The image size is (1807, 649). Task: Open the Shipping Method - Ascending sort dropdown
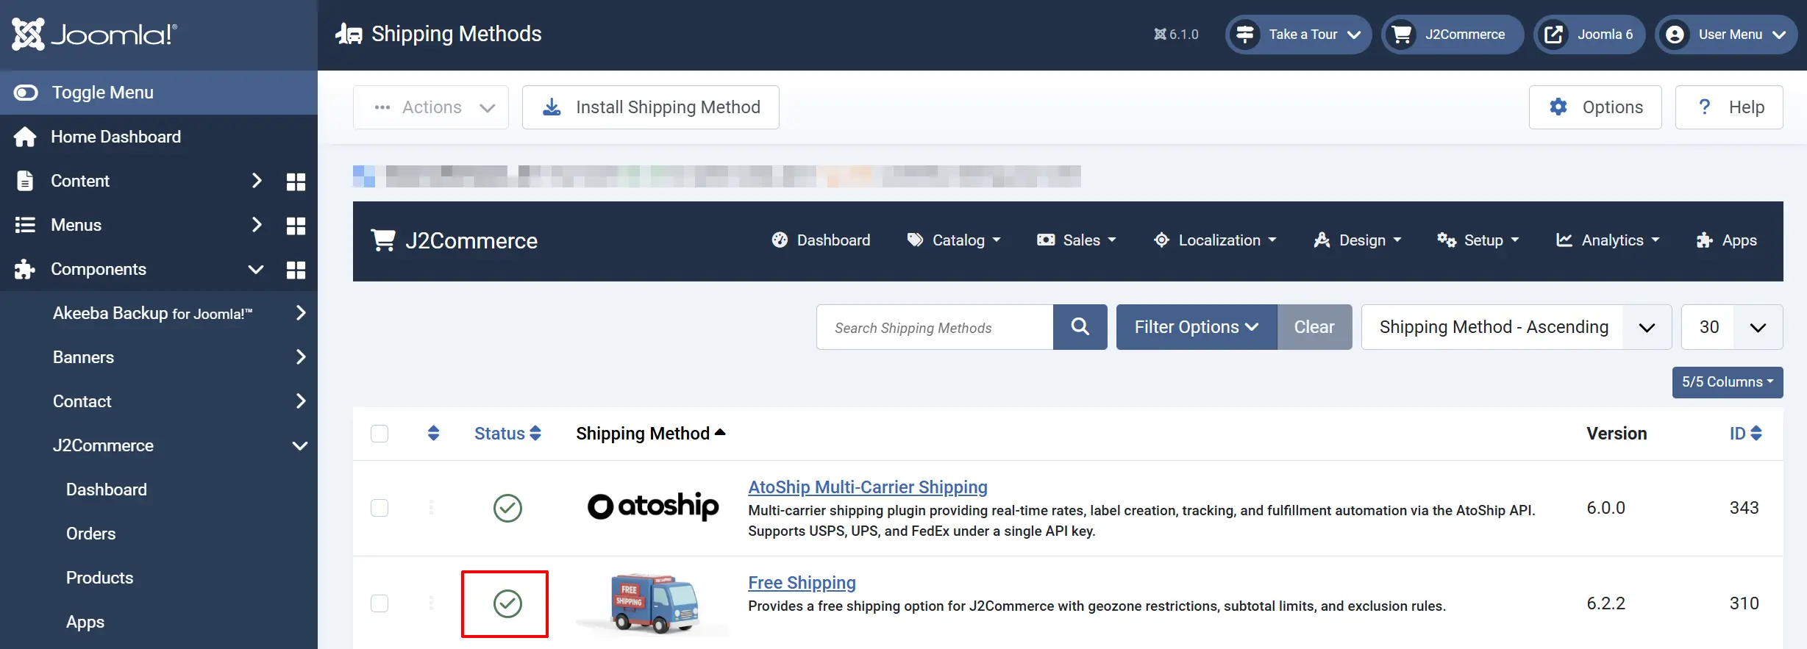1516,327
